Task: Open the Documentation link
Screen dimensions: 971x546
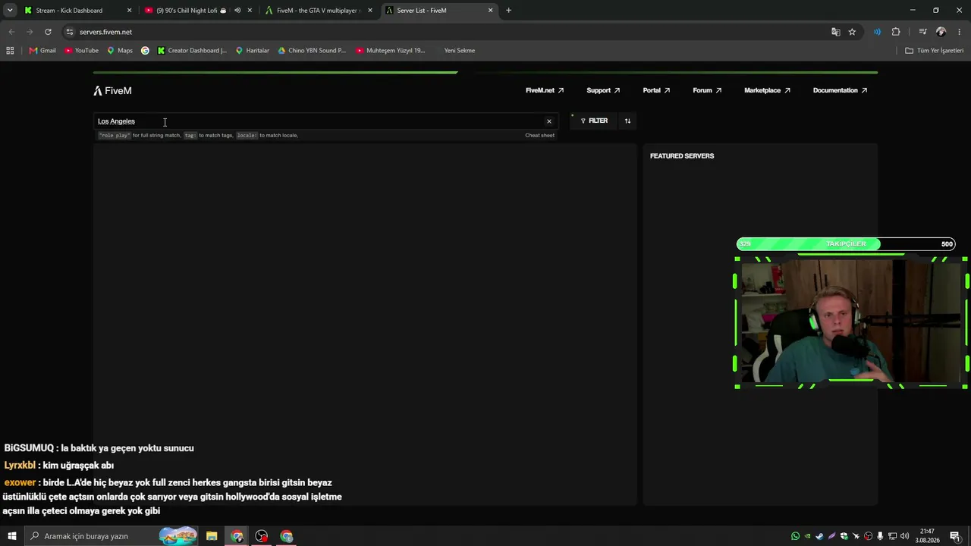Action: (840, 90)
